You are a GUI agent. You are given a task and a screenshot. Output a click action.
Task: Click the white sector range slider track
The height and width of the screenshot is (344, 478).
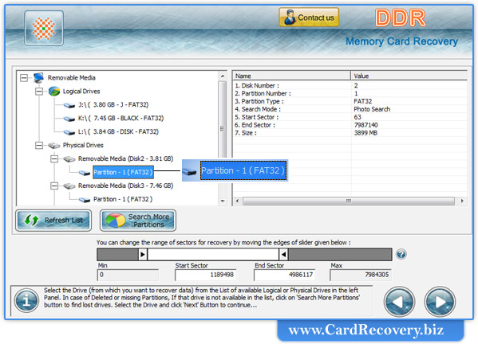(x=213, y=254)
